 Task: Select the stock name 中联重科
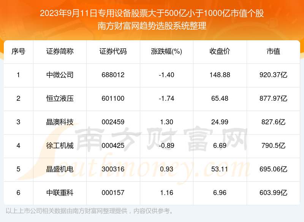(x=60, y=193)
